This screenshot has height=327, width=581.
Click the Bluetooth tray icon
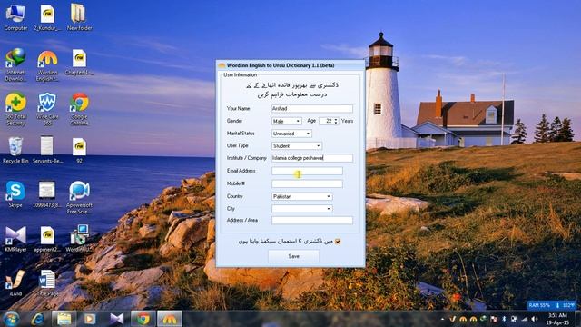(504, 319)
